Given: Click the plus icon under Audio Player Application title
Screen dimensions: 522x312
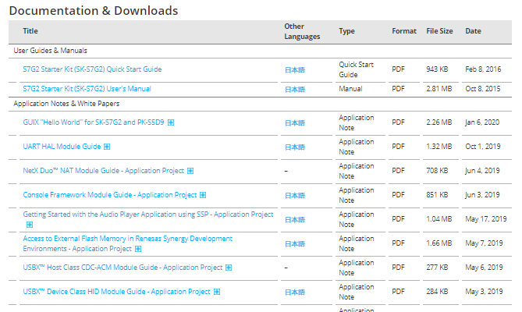Looking at the screenshot, I should pyautogui.click(x=30, y=225).
